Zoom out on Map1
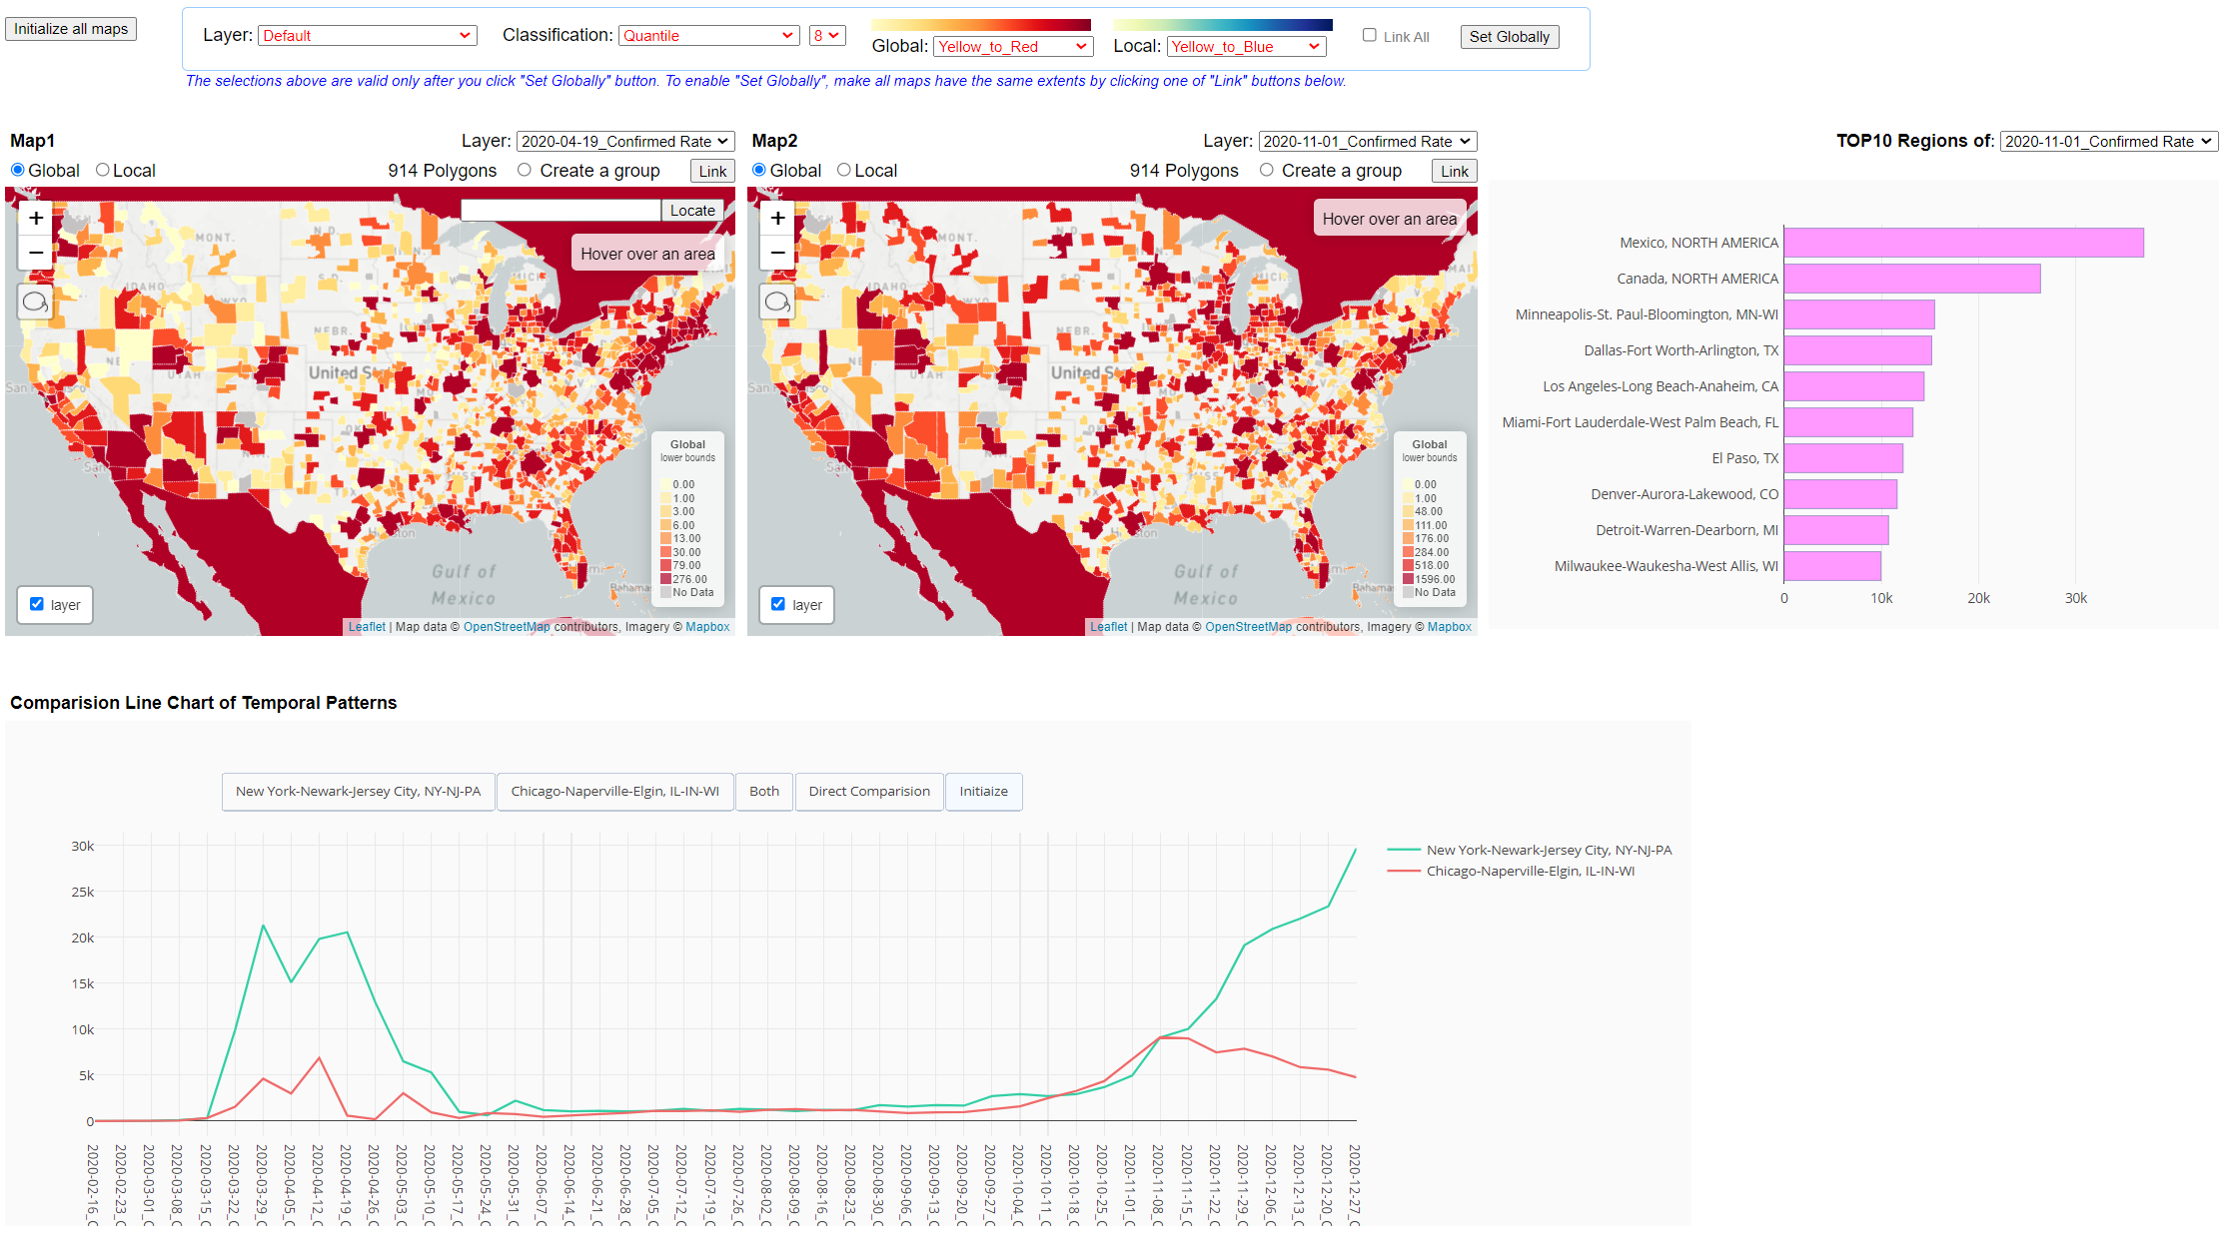 (x=36, y=253)
